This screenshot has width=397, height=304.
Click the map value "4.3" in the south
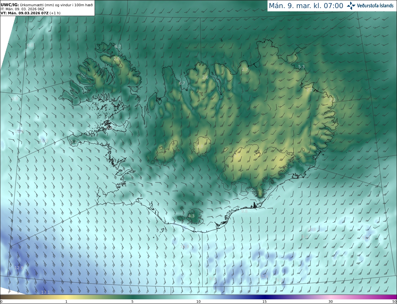pos(191,216)
